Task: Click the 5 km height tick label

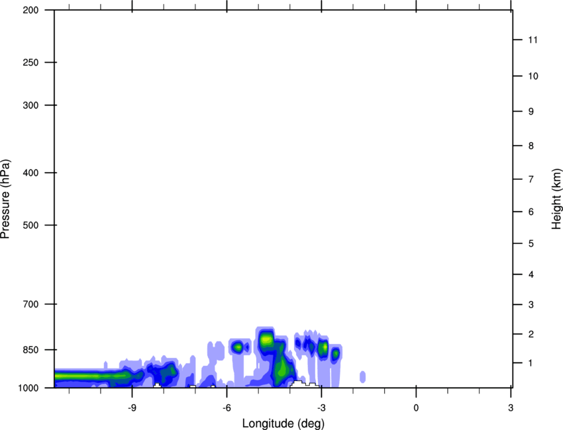Action: pos(531,244)
